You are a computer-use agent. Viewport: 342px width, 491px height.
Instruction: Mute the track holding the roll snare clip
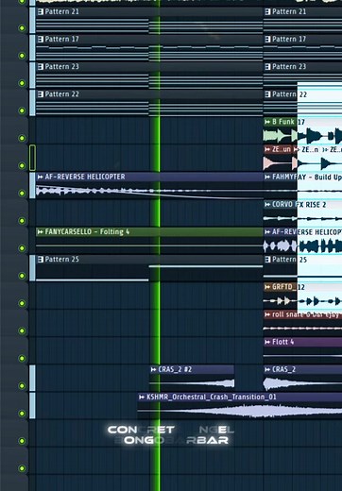[22, 330]
